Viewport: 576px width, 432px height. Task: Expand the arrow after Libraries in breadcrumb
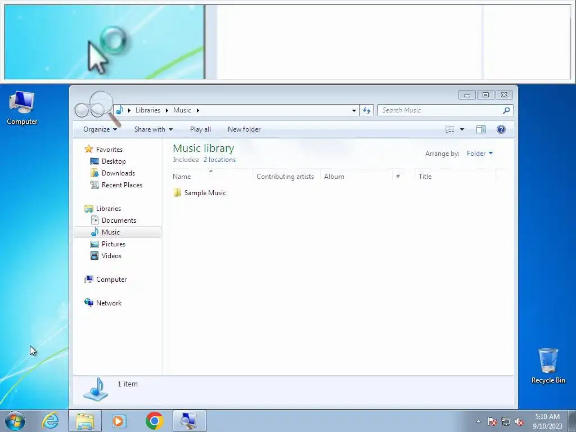tap(166, 110)
